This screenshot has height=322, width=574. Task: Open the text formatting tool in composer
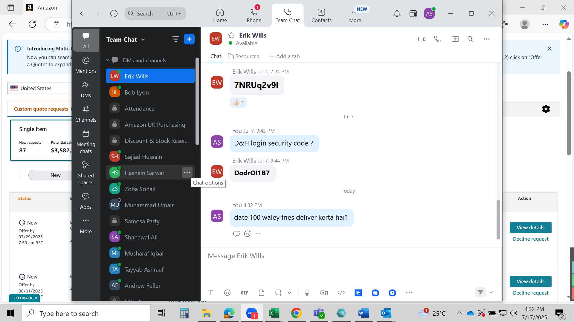(x=210, y=293)
